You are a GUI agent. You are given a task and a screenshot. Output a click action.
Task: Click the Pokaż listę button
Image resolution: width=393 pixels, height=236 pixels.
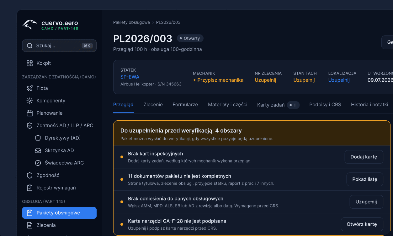(365, 179)
